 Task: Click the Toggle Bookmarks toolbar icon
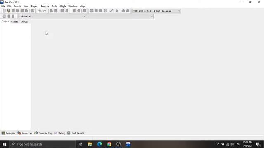(9, 16)
